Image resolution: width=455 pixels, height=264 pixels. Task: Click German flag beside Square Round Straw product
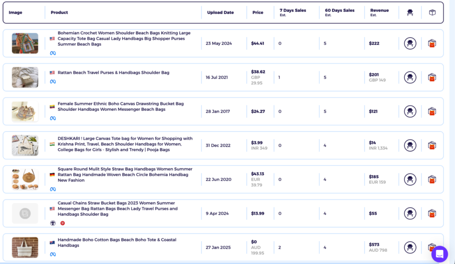pyautogui.click(x=52, y=175)
